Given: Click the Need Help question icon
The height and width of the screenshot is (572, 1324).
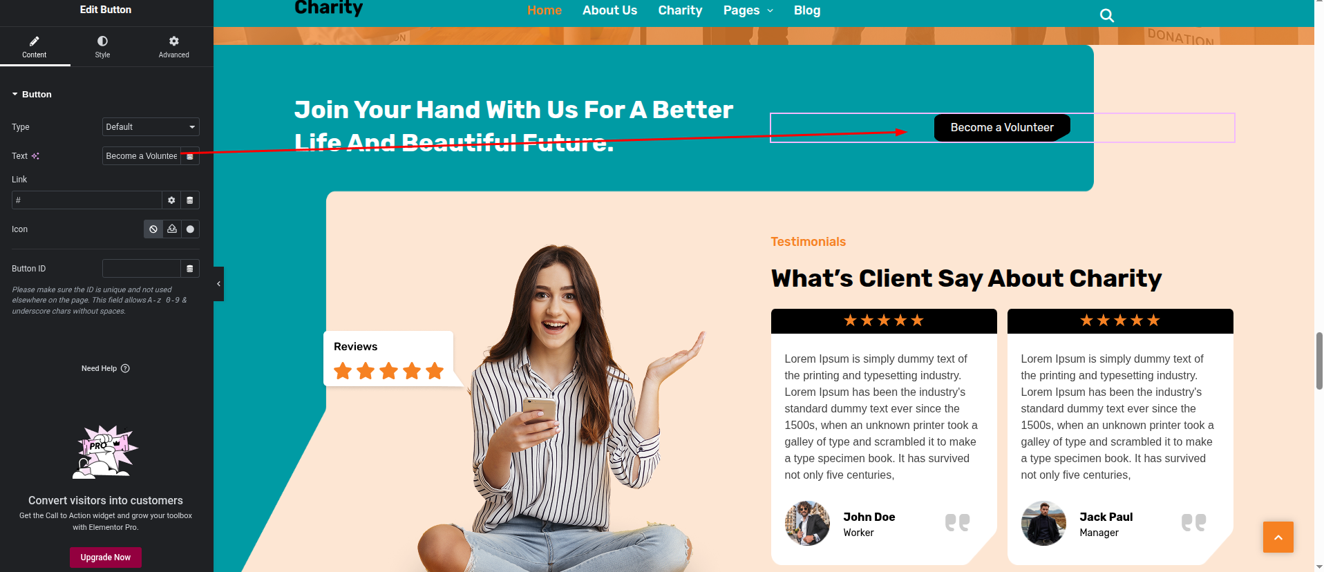Looking at the screenshot, I should coord(125,368).
